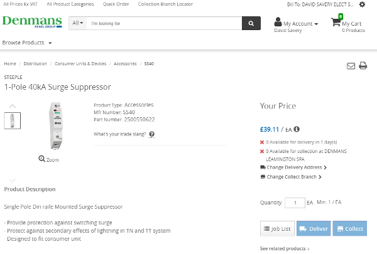Open All Prices Ex VAT option
This screenshot has height=254, width=377.
coord(21,4)
